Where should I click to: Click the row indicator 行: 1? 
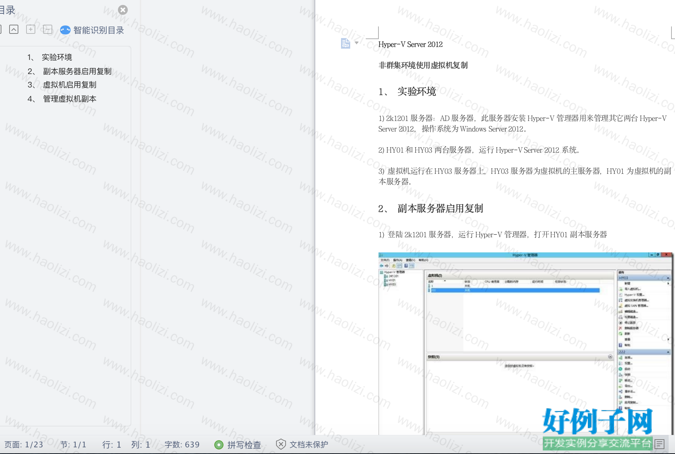pos(112,445)
